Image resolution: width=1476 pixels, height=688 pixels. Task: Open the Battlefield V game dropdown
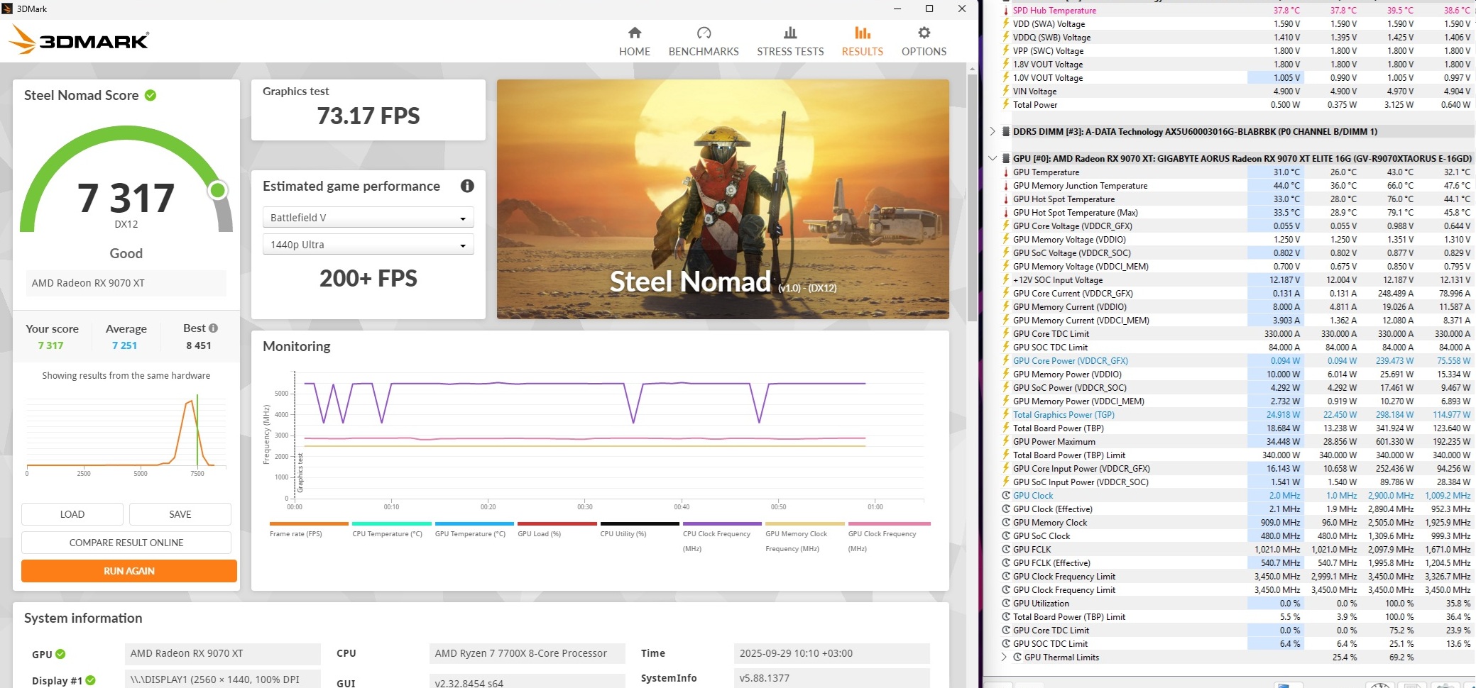point(368,218)
